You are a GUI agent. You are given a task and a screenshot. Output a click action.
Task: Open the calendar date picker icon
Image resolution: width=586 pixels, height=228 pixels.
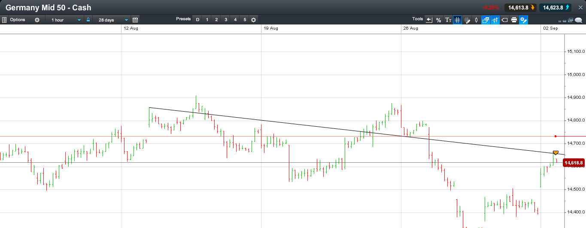pyautogui.click(x=135, y=20)
